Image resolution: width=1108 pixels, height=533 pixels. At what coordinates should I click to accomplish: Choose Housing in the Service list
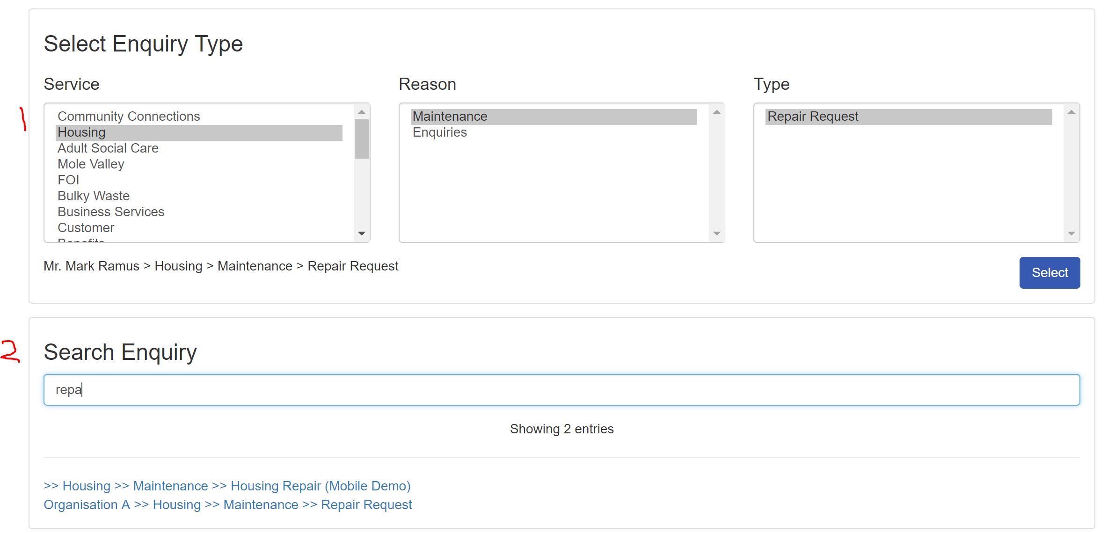[x=82, y=132]
